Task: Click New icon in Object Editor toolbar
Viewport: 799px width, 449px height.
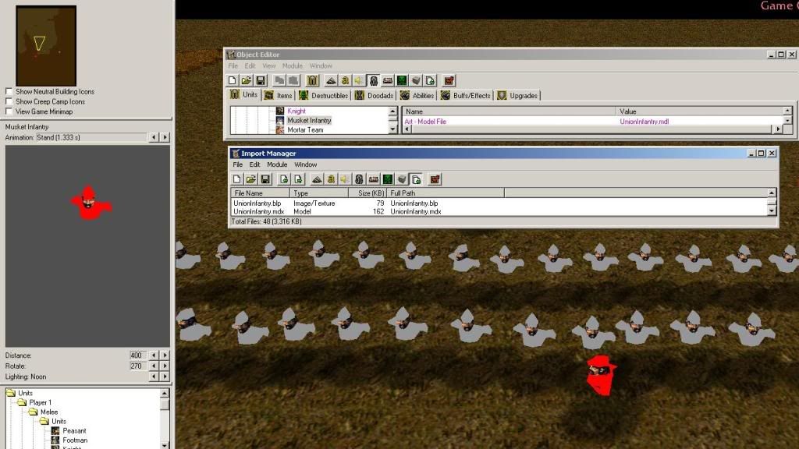Action: pos(233,80)
